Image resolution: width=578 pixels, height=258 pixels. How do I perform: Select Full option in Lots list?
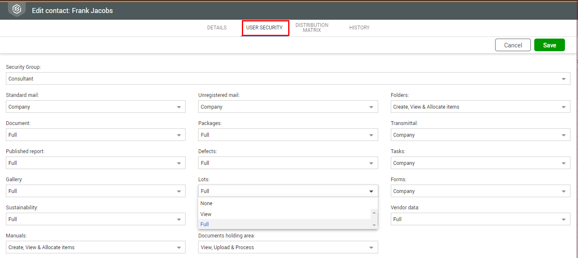click(x=205, y=224)
